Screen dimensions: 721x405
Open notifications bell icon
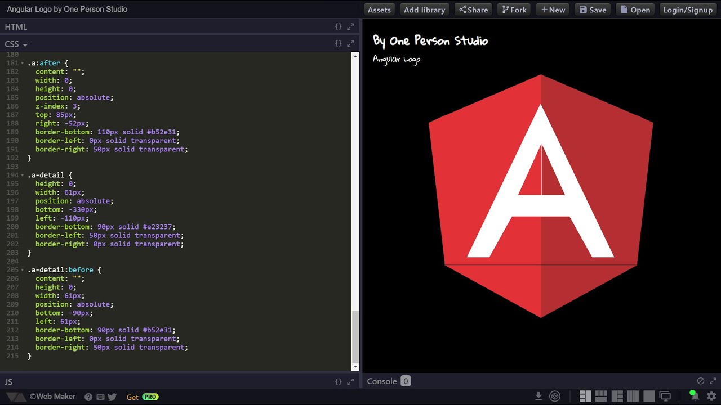coord(693,396)
